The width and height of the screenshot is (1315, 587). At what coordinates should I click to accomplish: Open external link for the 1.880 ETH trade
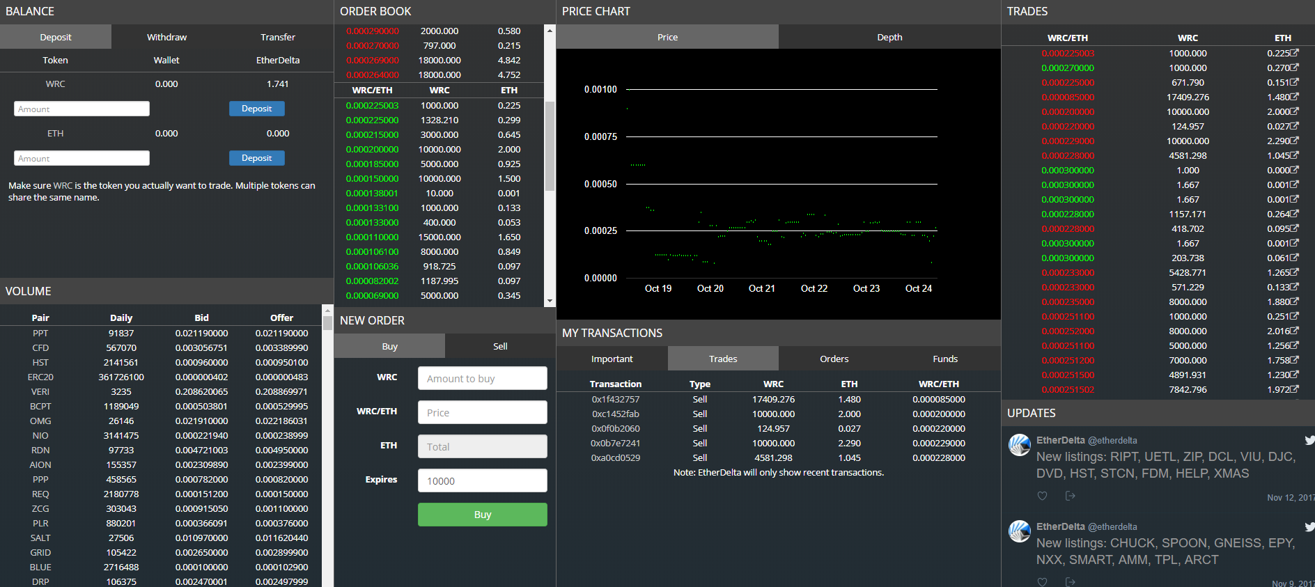pos(1294,302)
